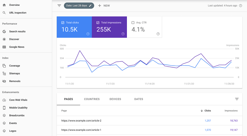247x136 pixels.
Task: Click the 11/14/20 date on chart axis
Action: click(150, 84)
